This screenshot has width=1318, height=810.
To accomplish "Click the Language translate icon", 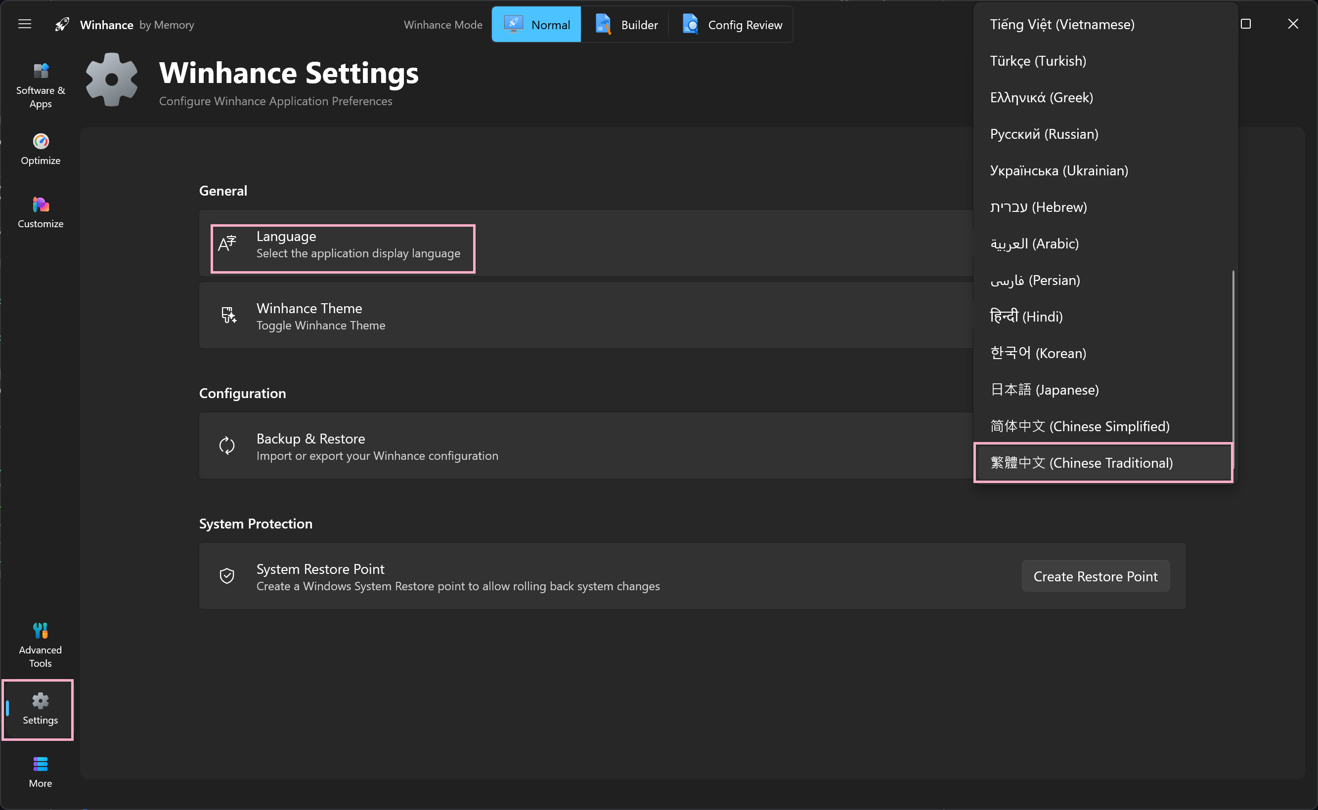I will (x=227, y=244).
